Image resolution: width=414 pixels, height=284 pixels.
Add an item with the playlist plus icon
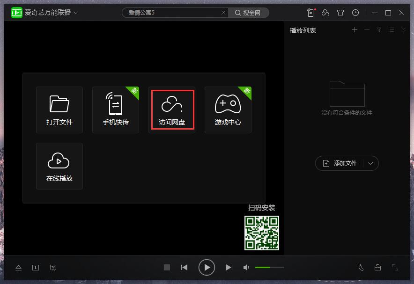pos(355,30)
